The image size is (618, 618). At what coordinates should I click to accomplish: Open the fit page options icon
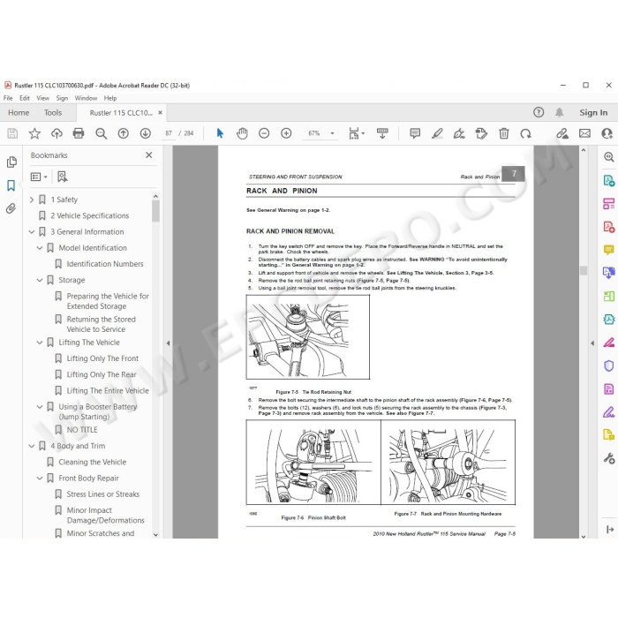coord(357,133)
